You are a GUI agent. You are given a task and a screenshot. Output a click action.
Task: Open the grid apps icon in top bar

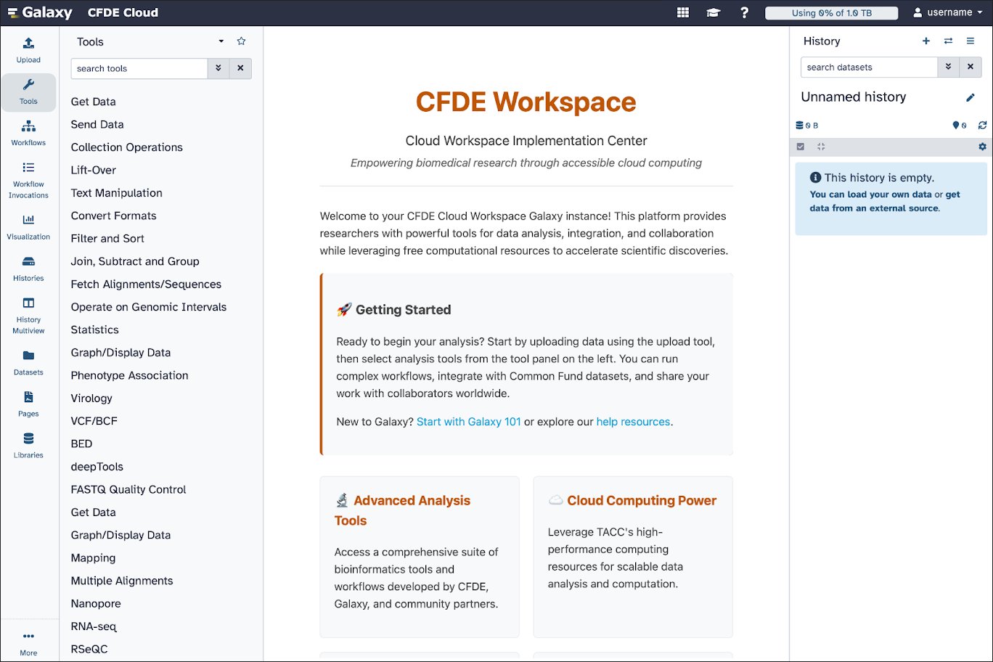682,12
